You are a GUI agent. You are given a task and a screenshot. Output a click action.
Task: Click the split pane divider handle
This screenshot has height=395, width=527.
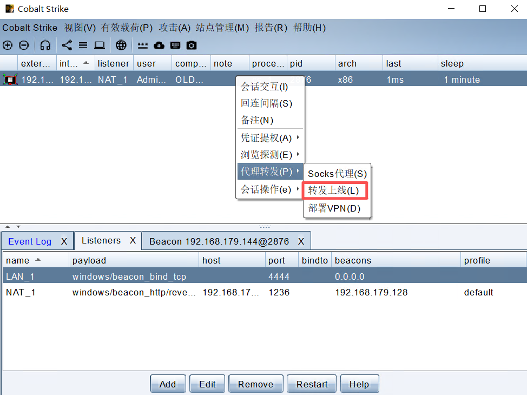[265, 227]
